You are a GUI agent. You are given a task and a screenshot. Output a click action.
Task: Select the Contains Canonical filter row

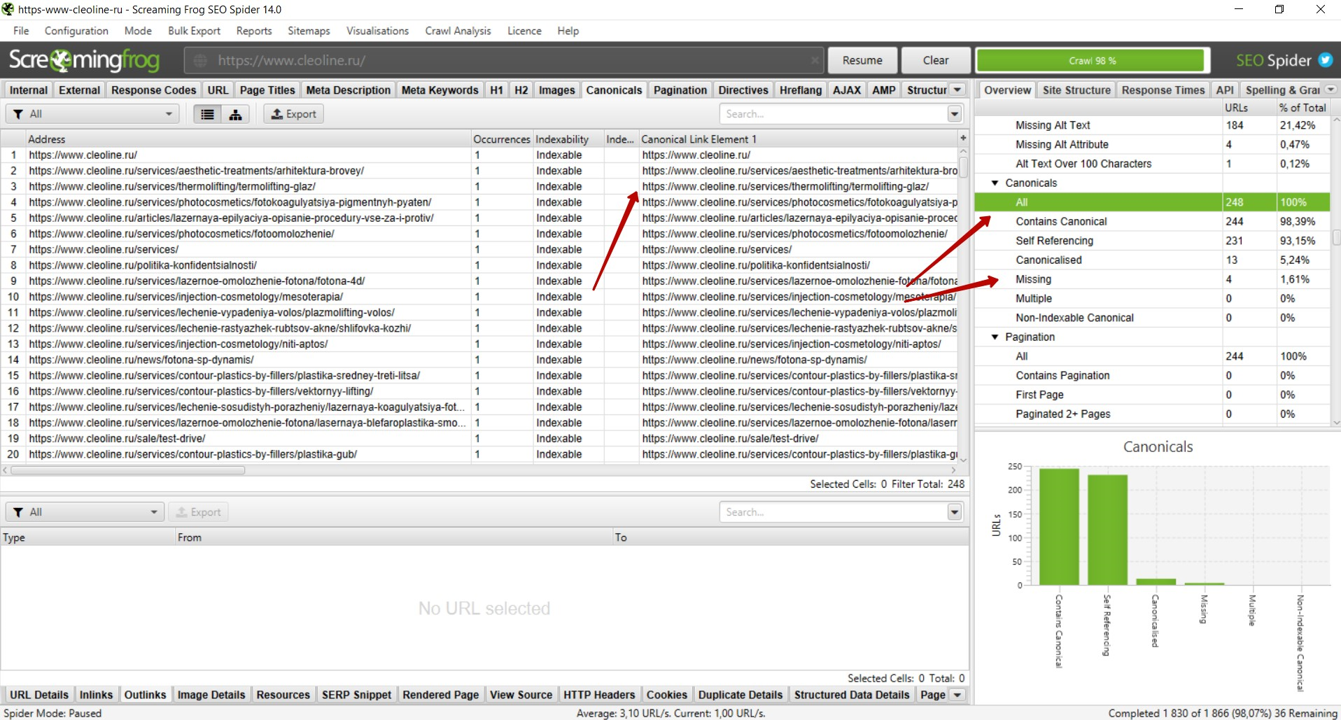point(1152,221)
